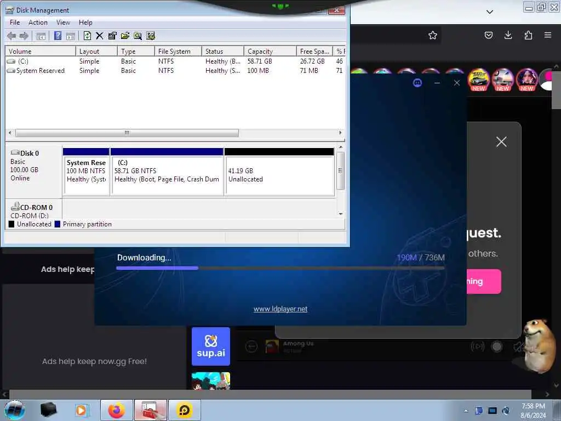The height and width of the screenshot is (421, 561).
Task: Click the Back arrow in Disk Management toolbar
Action: [x=12, y=36]
